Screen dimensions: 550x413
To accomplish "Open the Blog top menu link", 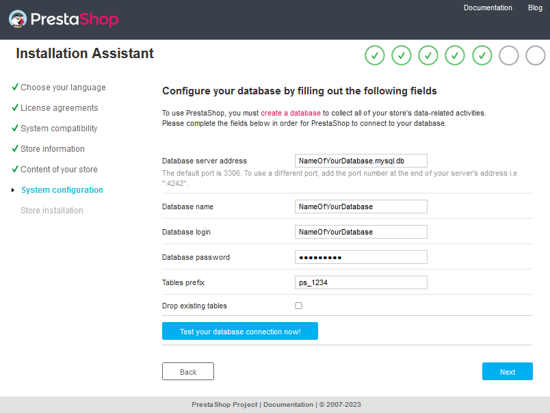I will (x=535, y=8).
